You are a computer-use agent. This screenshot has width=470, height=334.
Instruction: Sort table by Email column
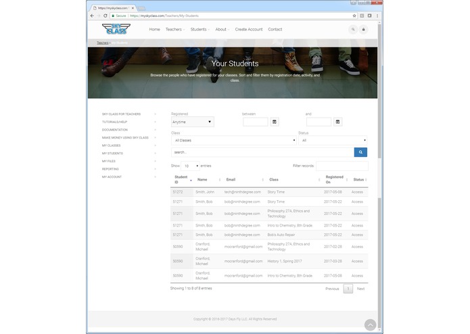[x=244, y=180]
